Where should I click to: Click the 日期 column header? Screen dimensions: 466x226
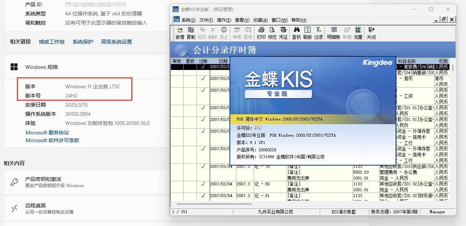pyautogui.click(x=223, y=61)
